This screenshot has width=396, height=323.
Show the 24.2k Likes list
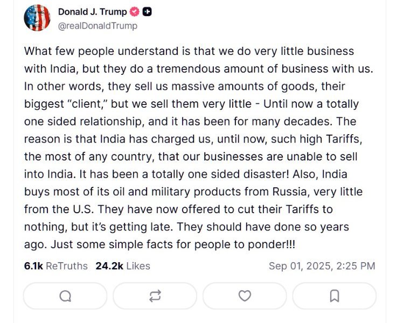[123, 266]
